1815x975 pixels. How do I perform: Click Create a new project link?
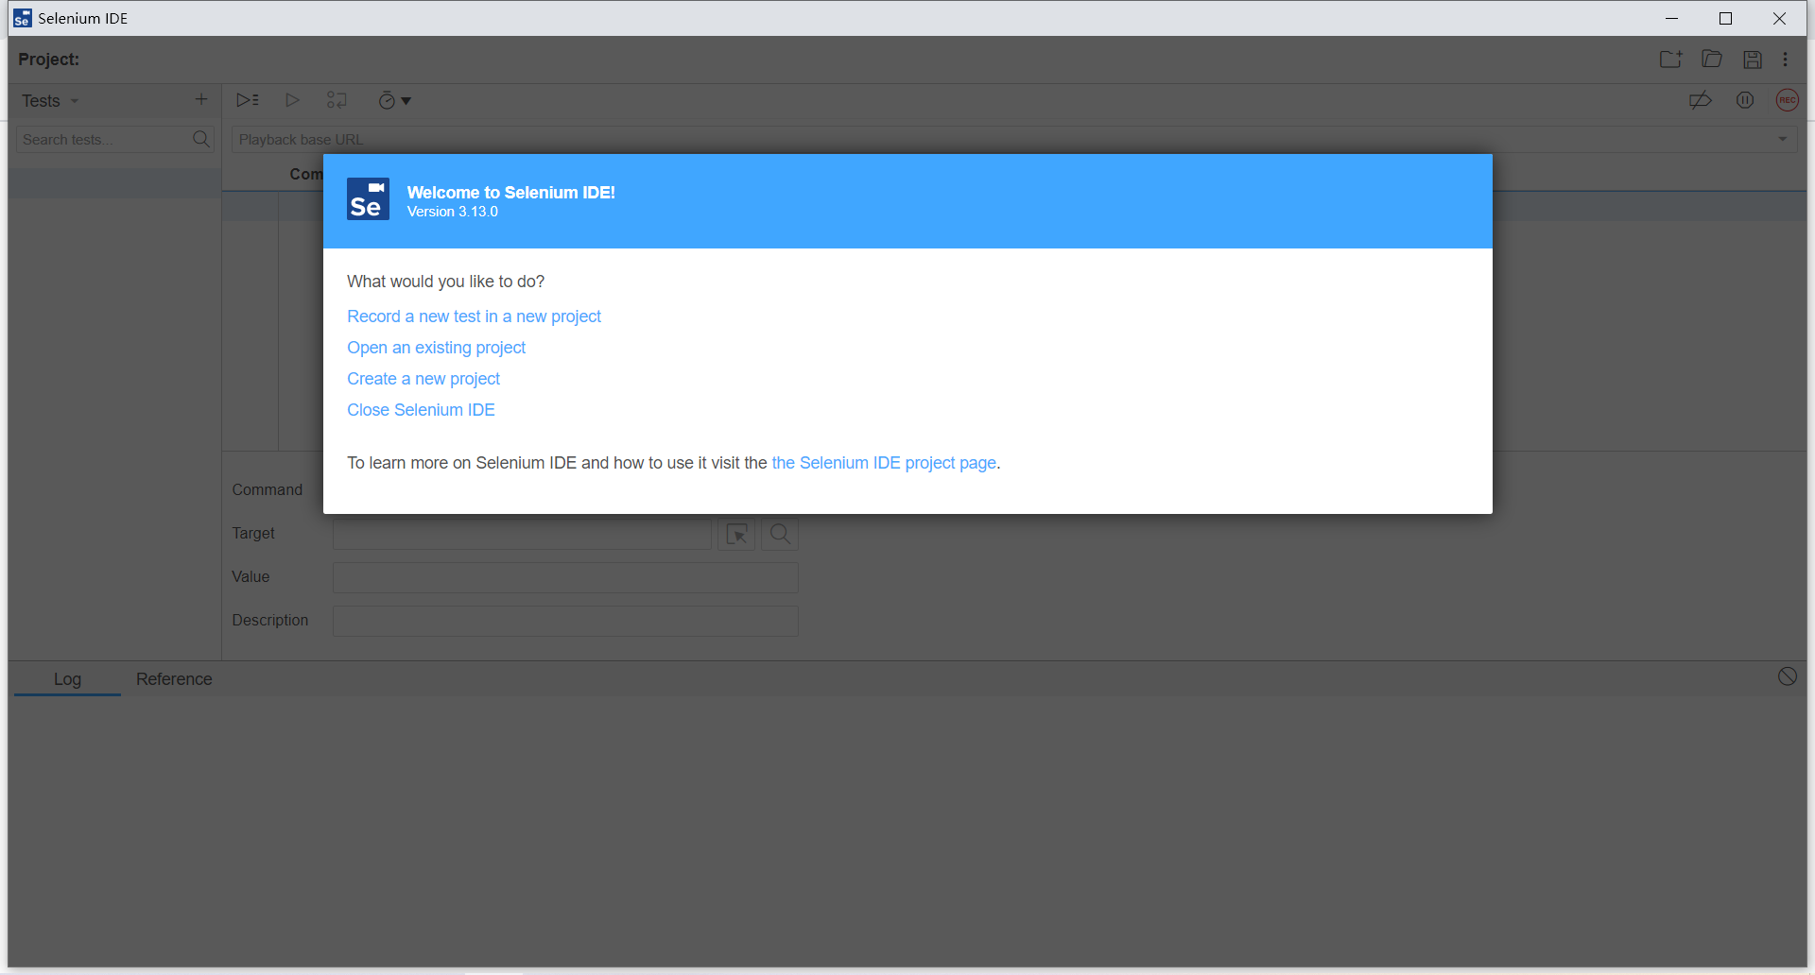423,379
